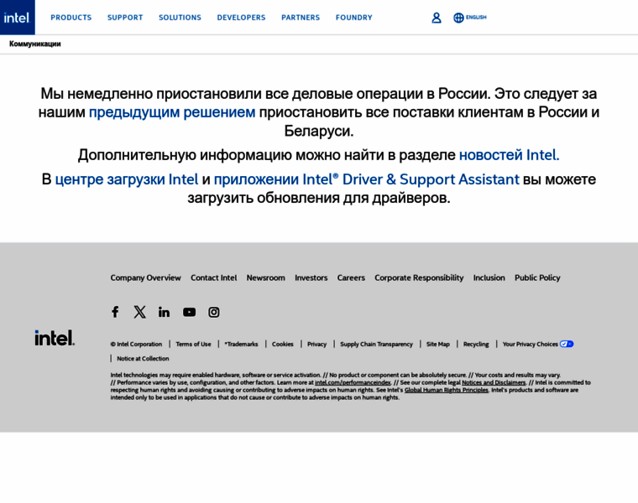The width and height of the screenshot is (638, 503).
Task: Click the Intel logo in footer
Action: click(55, 338)
